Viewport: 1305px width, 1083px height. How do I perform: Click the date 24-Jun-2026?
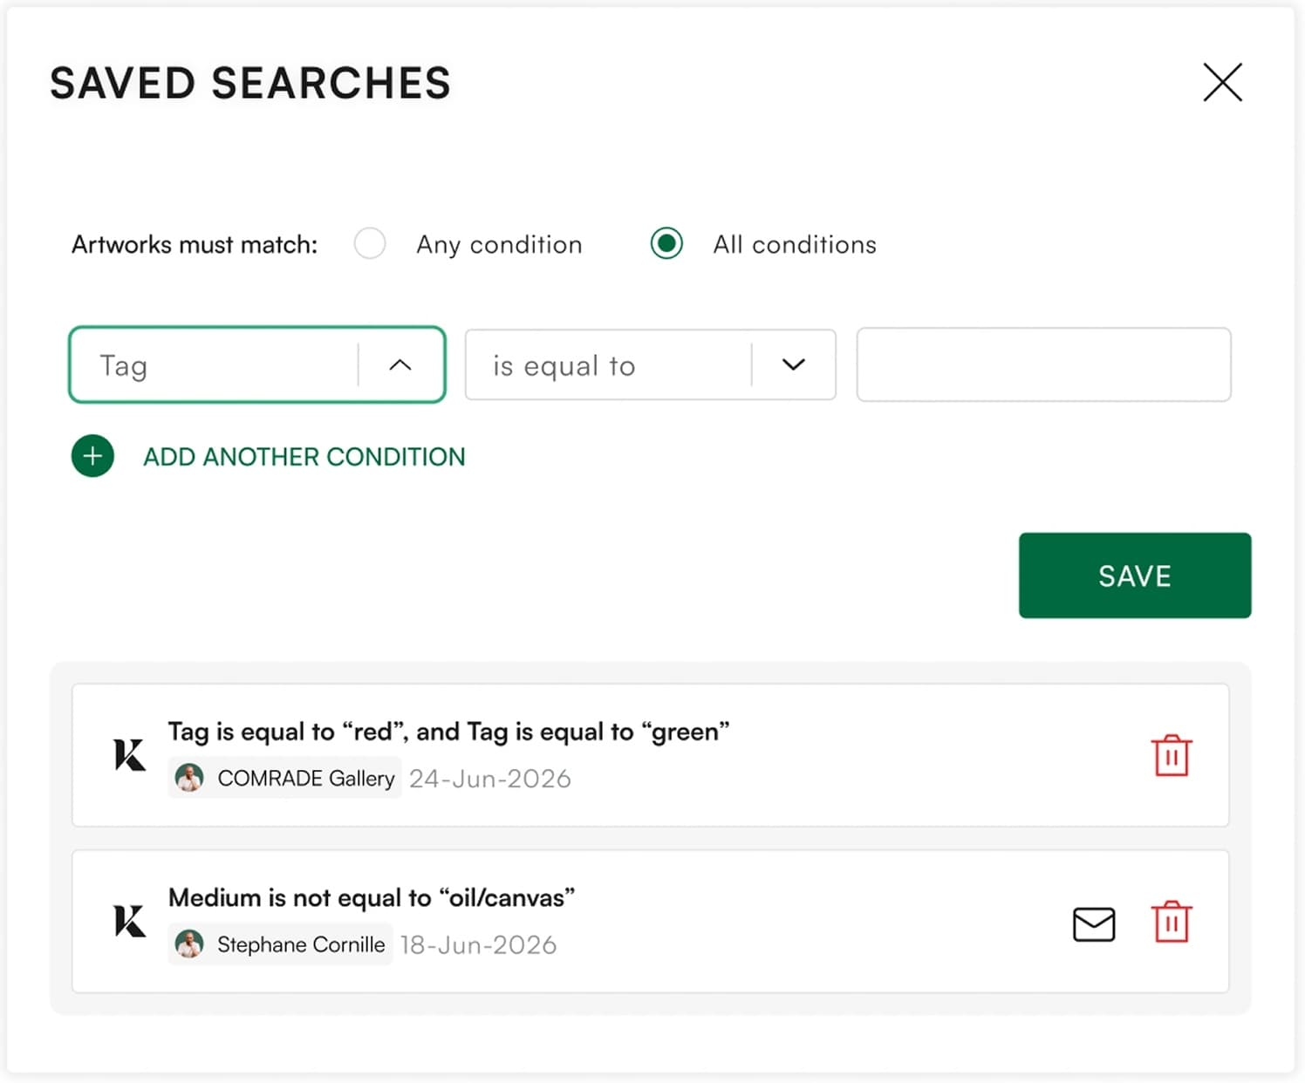pyautogui.click(x=490, y=779)
